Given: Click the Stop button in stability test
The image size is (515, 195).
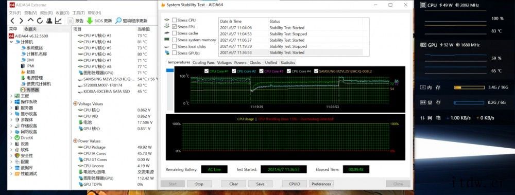Looking at the screenshot, I should click(199, 184).
